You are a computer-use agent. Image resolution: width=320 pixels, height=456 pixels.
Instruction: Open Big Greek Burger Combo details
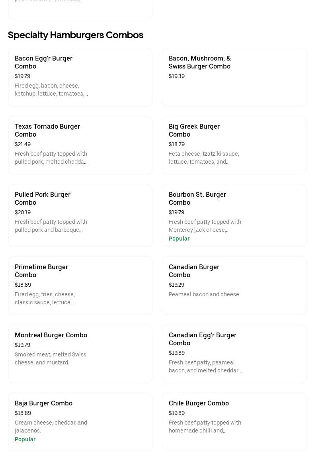(x=194, y=130)
